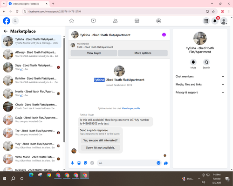Click the View buyer button
This screenshot has height=186, width=233.
tap(94, 53)
